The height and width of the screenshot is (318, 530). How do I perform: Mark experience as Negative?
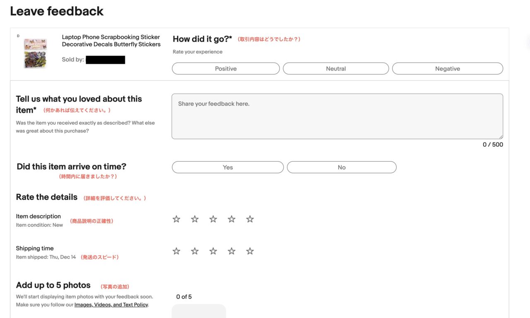[447, 69]
